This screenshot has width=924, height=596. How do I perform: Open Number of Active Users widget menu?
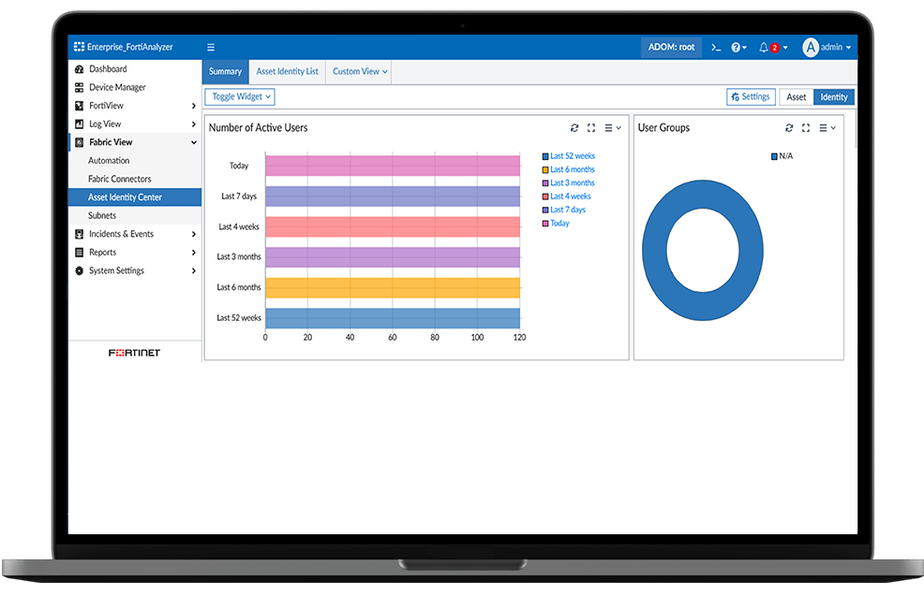point(613,127)
